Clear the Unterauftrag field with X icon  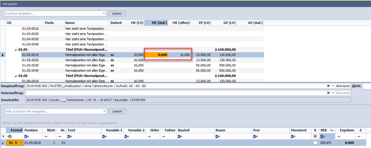(328, 93)
